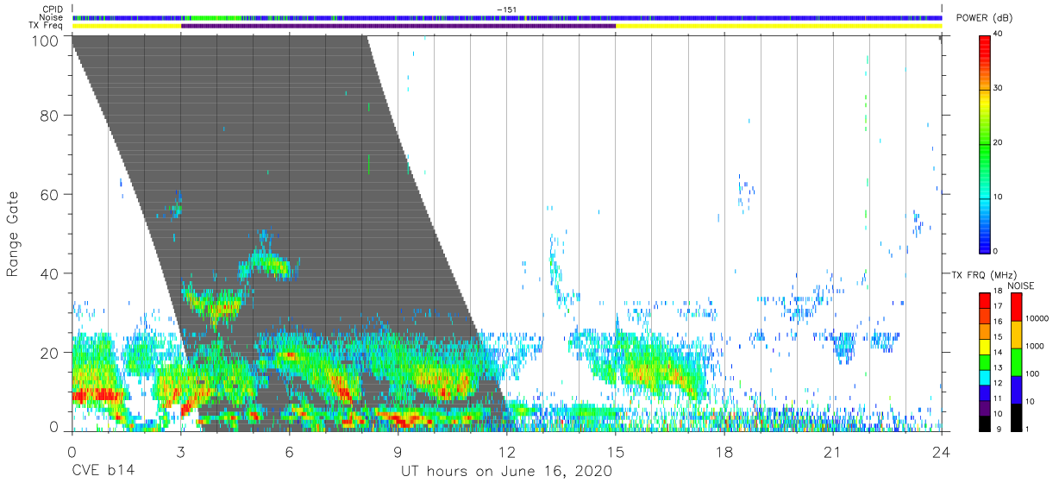
Task: Click the UT hours on June 16, 2020 title
Action: [x=506, y=472]
